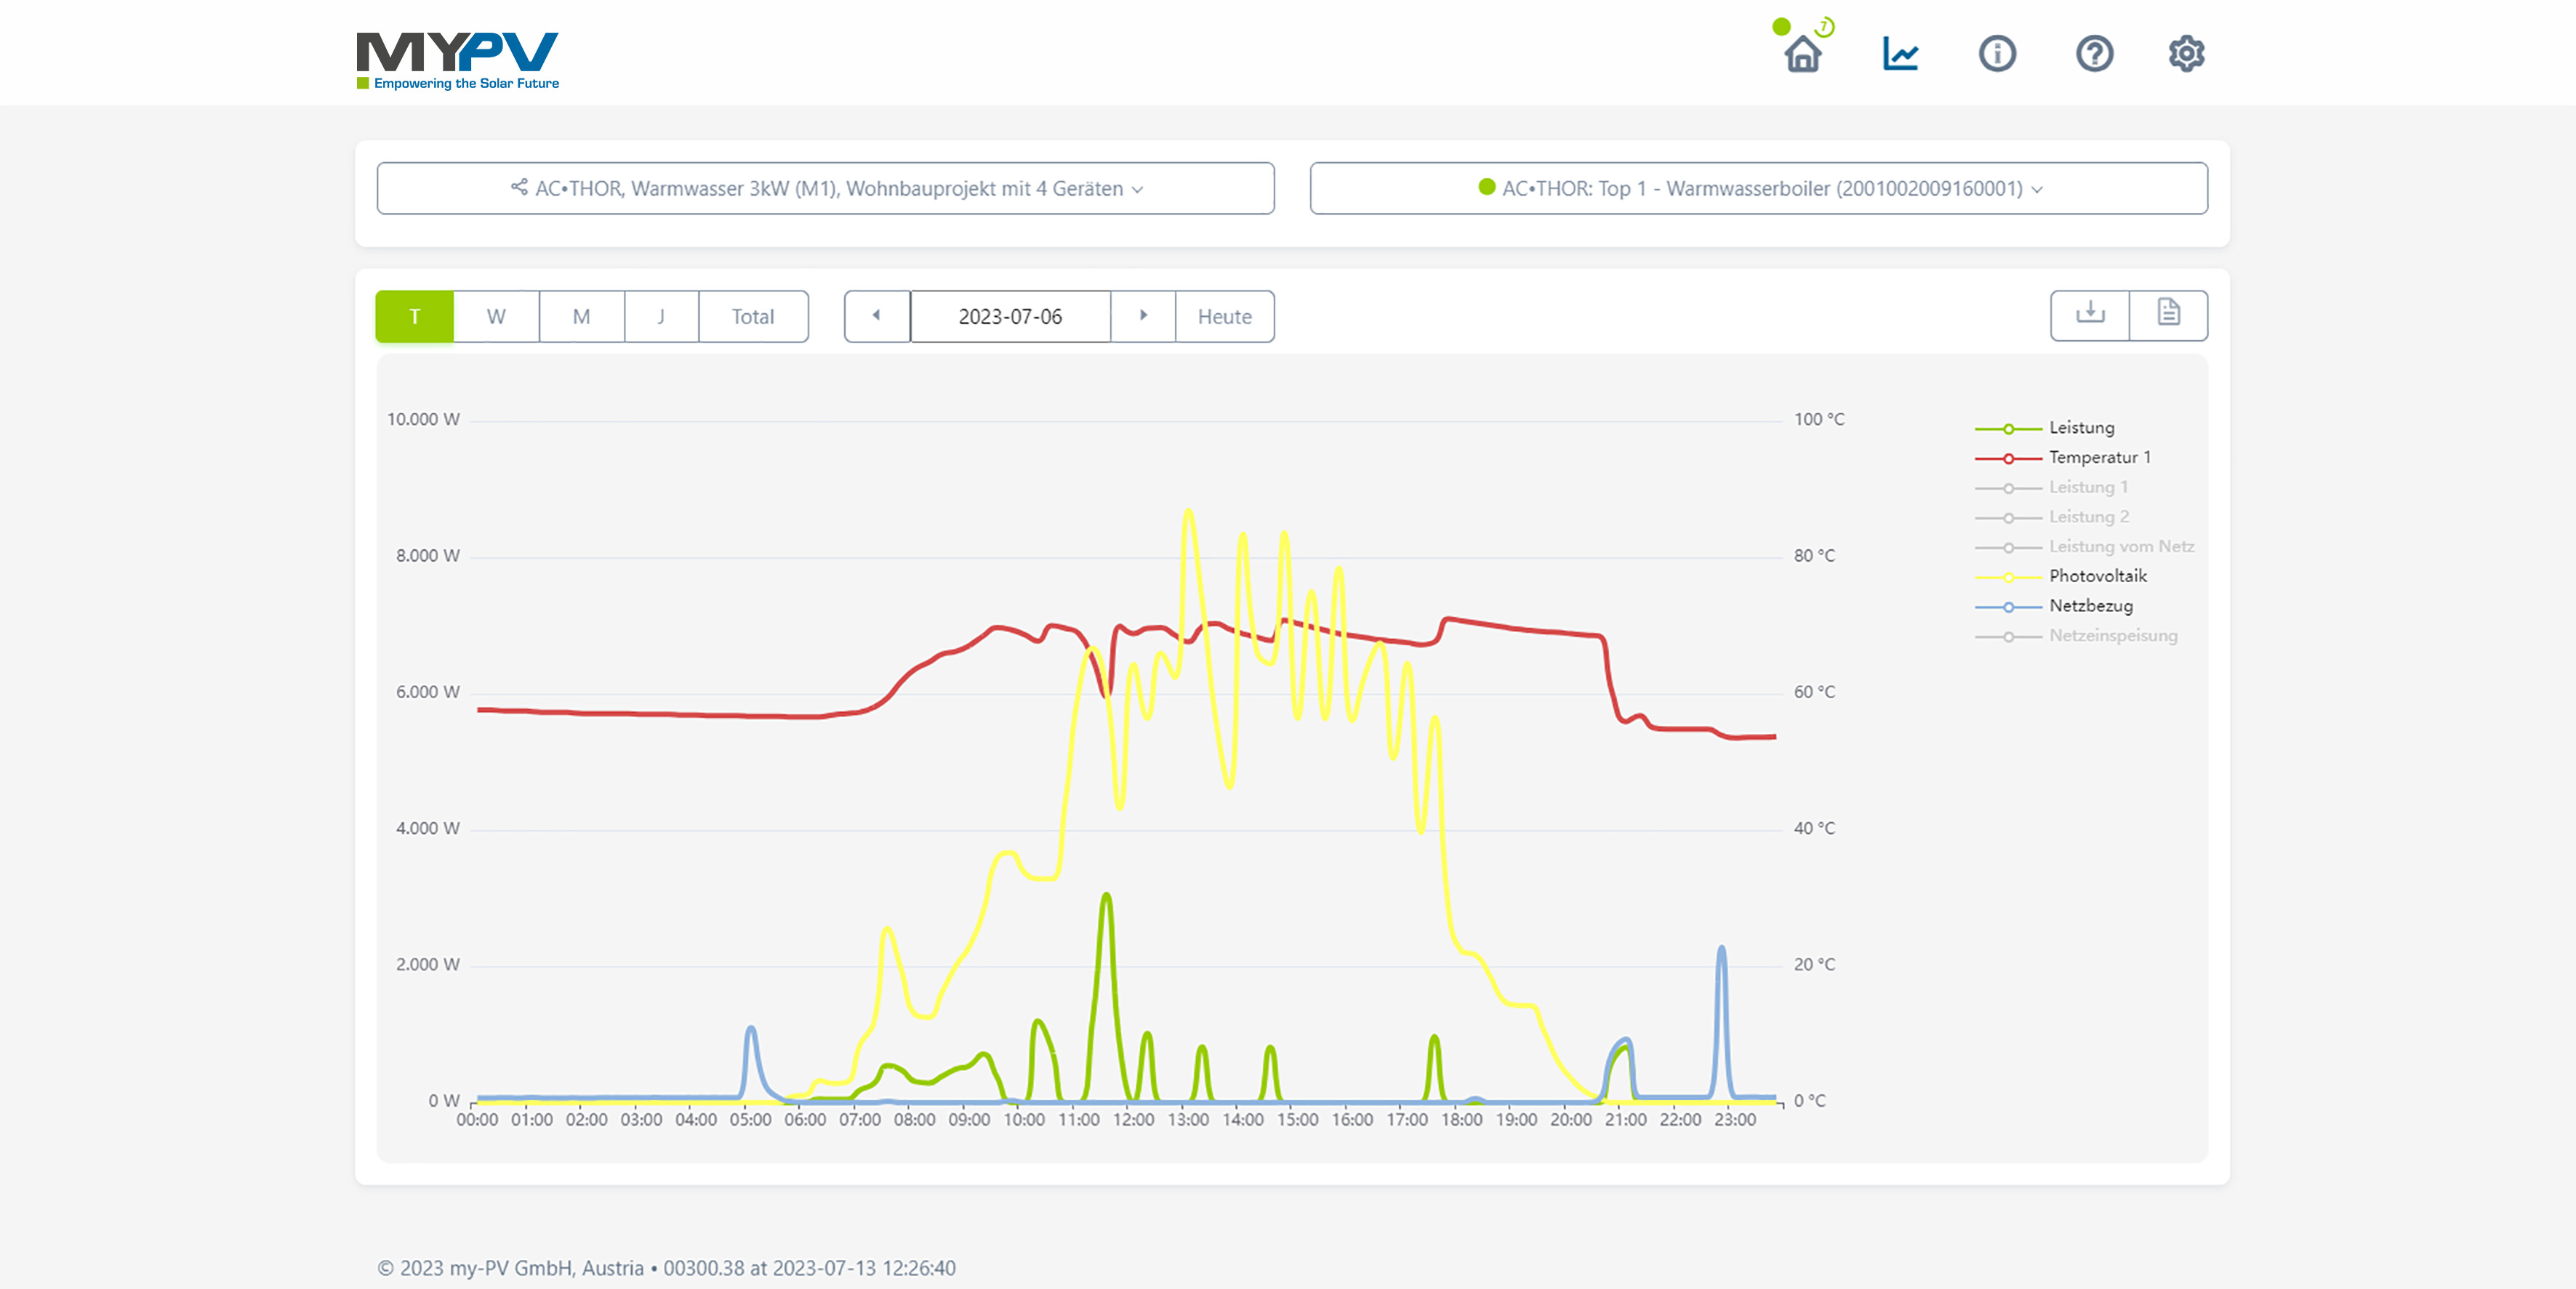Click the download data icon

coord(2089,315)
